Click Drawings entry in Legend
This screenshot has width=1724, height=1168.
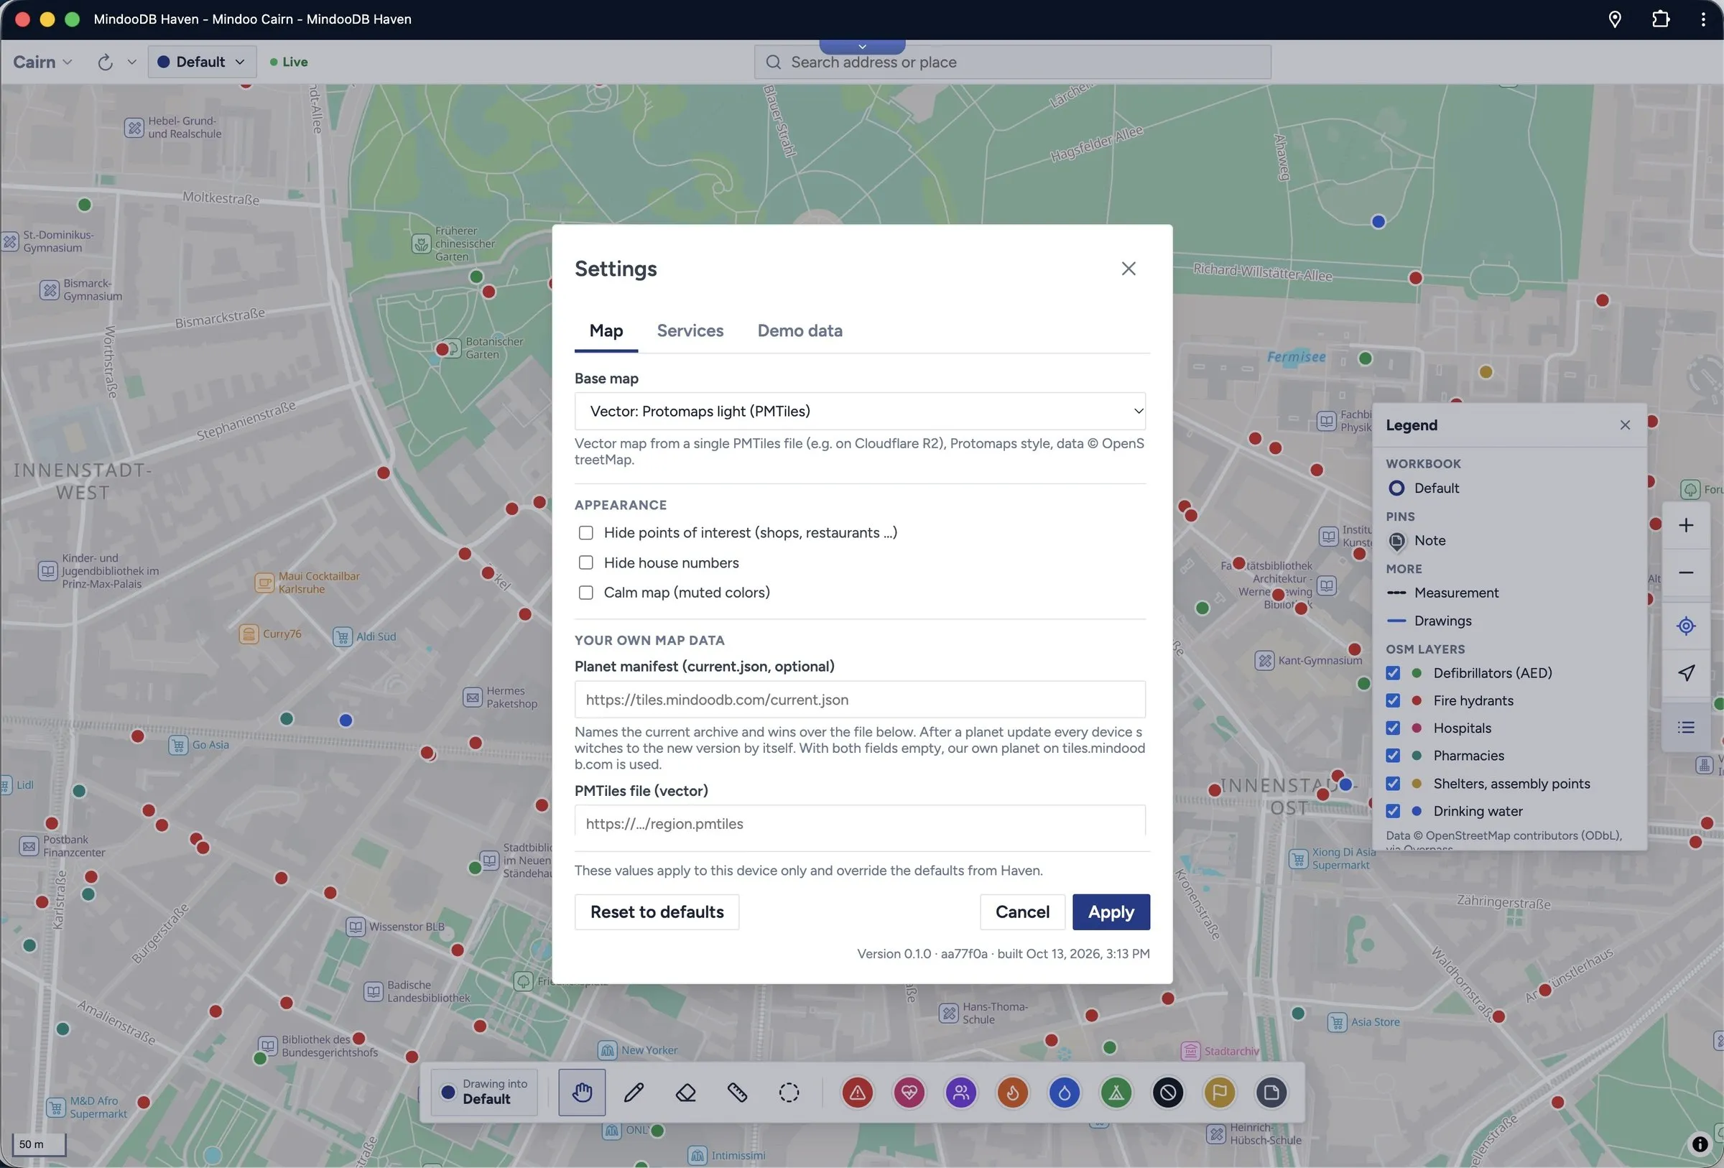coord(1429,621)
